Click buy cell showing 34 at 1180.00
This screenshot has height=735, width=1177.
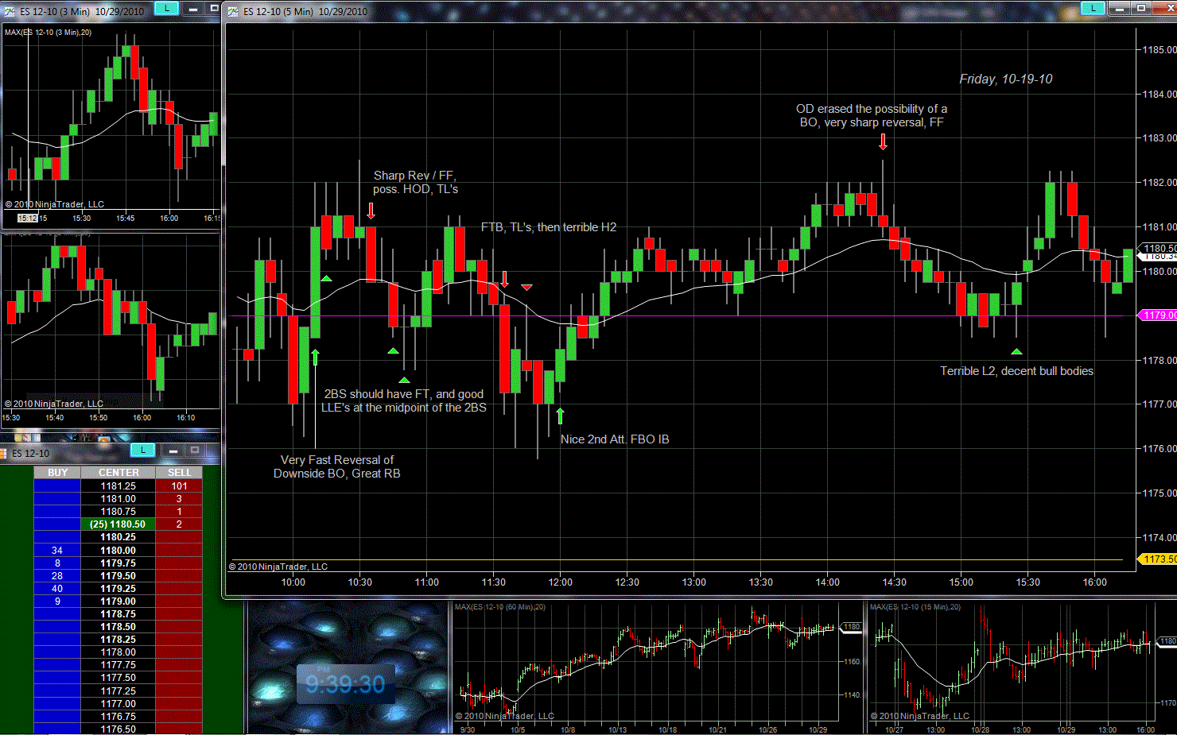pos(57,550)
